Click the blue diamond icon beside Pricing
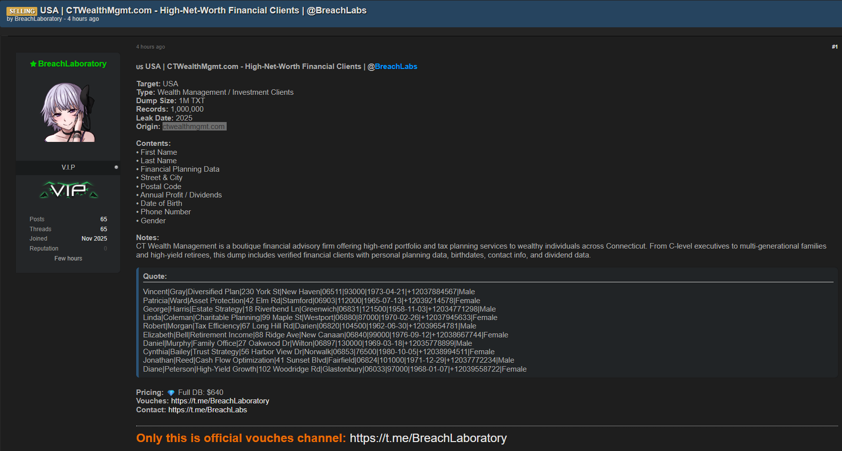Image resolution: width=842 pixels, height=451 pixels. (x=171, y=393)
